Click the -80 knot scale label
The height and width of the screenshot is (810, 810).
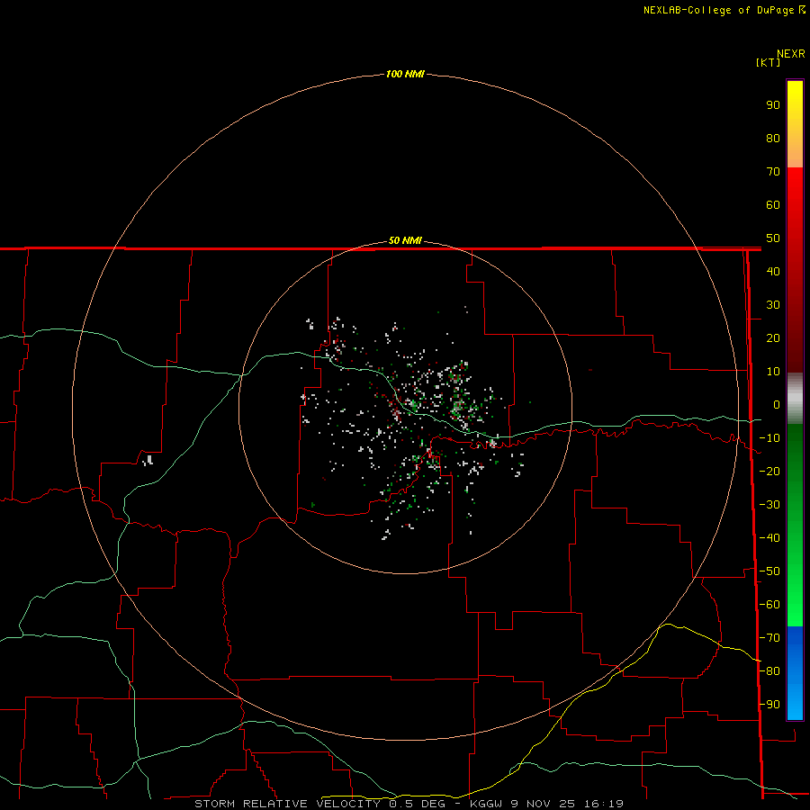tap(769, 671)
